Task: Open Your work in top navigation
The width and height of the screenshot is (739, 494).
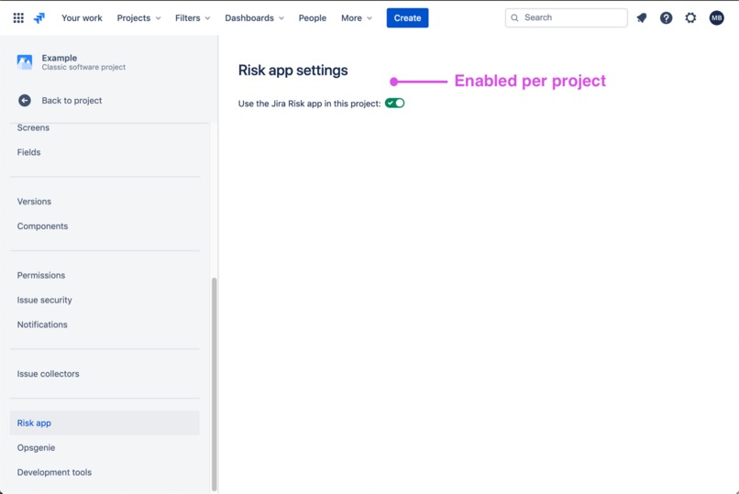Action: tap(82, 18)
